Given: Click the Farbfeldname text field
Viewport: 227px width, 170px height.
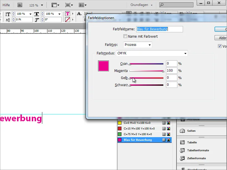Looking at the screenshot, I should pyautogui.click(x=159, y=29).
